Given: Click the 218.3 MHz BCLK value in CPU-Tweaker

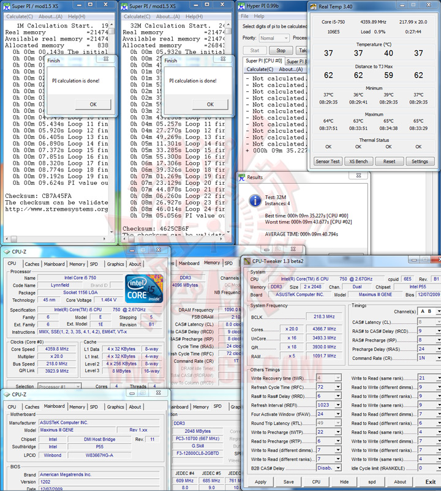Looking at the screenshot, I should tap(324, 317).
